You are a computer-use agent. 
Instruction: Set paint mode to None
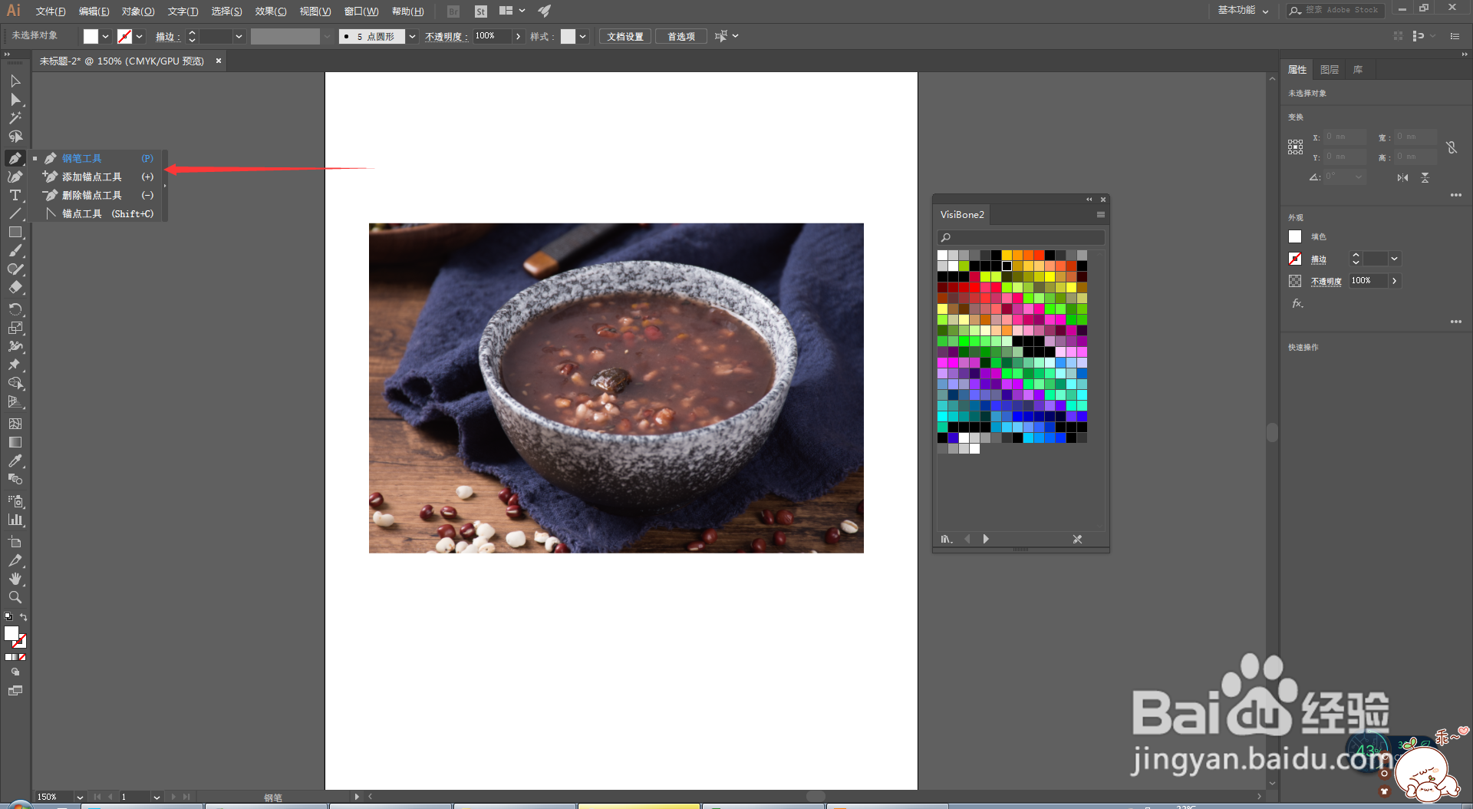click(x=23, y=657)
